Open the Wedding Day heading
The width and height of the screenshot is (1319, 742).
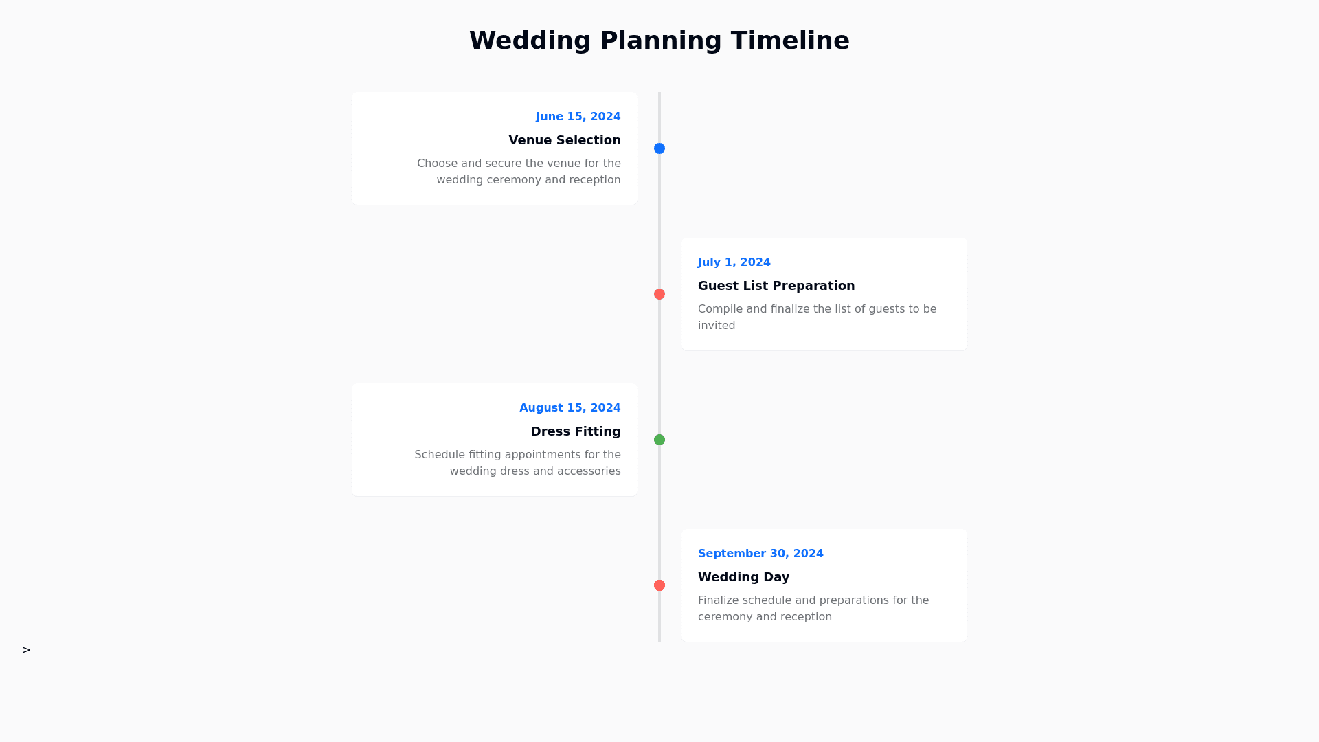(x=743, y=577)
